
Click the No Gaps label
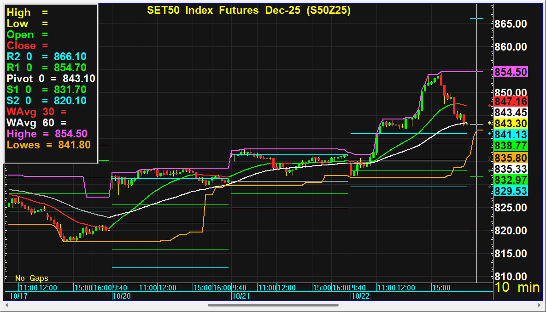(31, 278)
